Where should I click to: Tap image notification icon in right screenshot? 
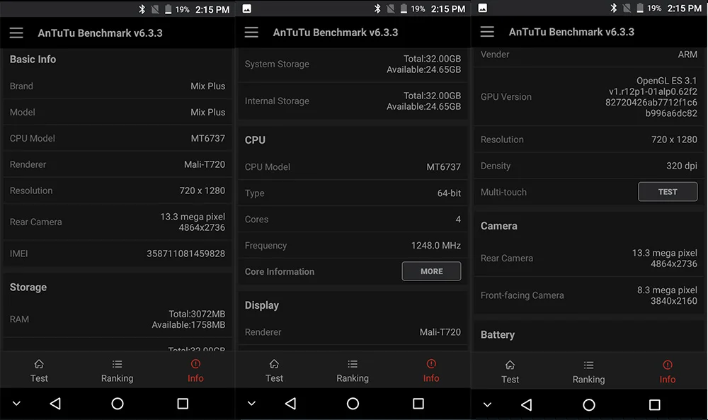(483, 8)
